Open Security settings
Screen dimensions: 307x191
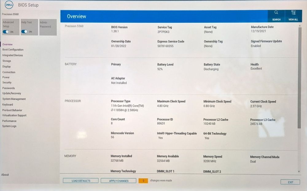click(x=7, y=83)
